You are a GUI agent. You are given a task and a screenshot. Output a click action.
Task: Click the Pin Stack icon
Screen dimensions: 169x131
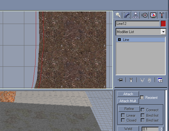(120, 80)
